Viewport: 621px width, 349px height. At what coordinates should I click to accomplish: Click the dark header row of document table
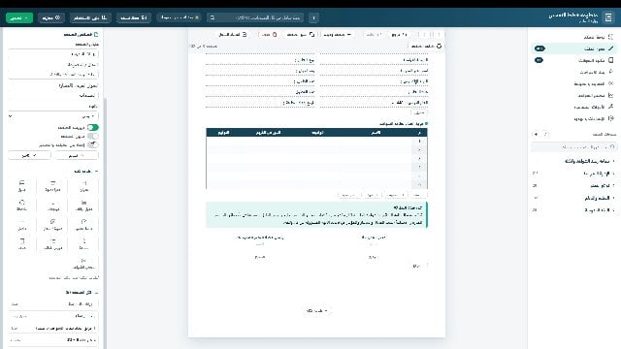tap(316, 133)
